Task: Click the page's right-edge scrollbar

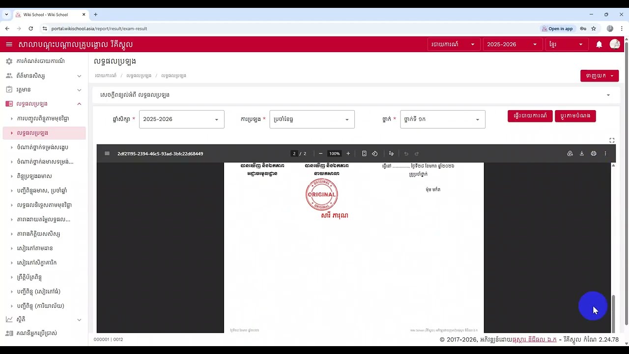Action: click(x=626, y=183)
